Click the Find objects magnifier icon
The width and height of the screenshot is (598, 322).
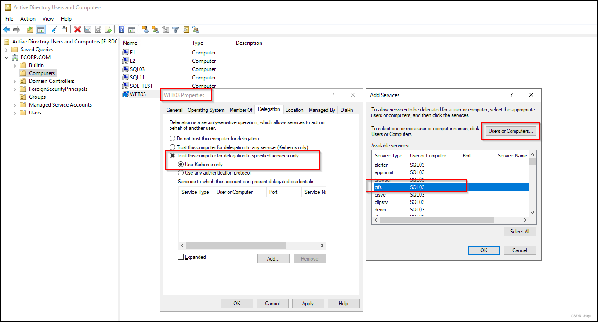coord(186,29)
